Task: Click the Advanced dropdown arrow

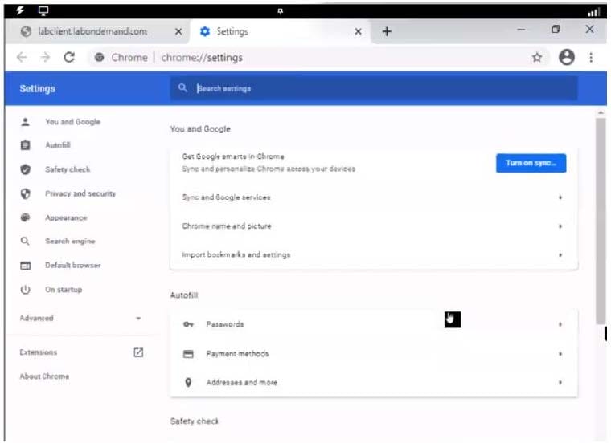Action: (x=138, y=318)
